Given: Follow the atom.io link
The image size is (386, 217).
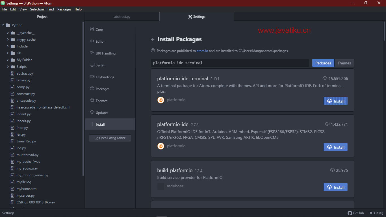Looking at the screenshot, I should pyautogui.click(x=202, y=51).
